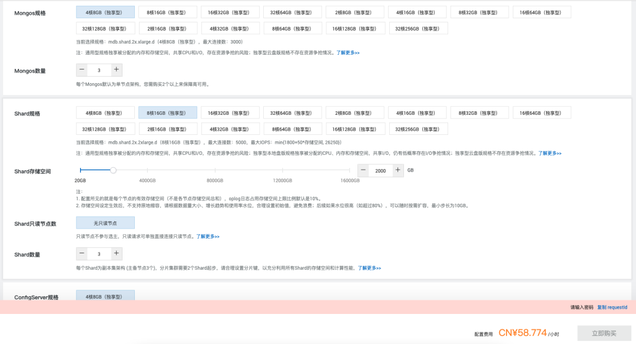
Task: Click the Shard storage value input showing 2000
Action: 380,170
